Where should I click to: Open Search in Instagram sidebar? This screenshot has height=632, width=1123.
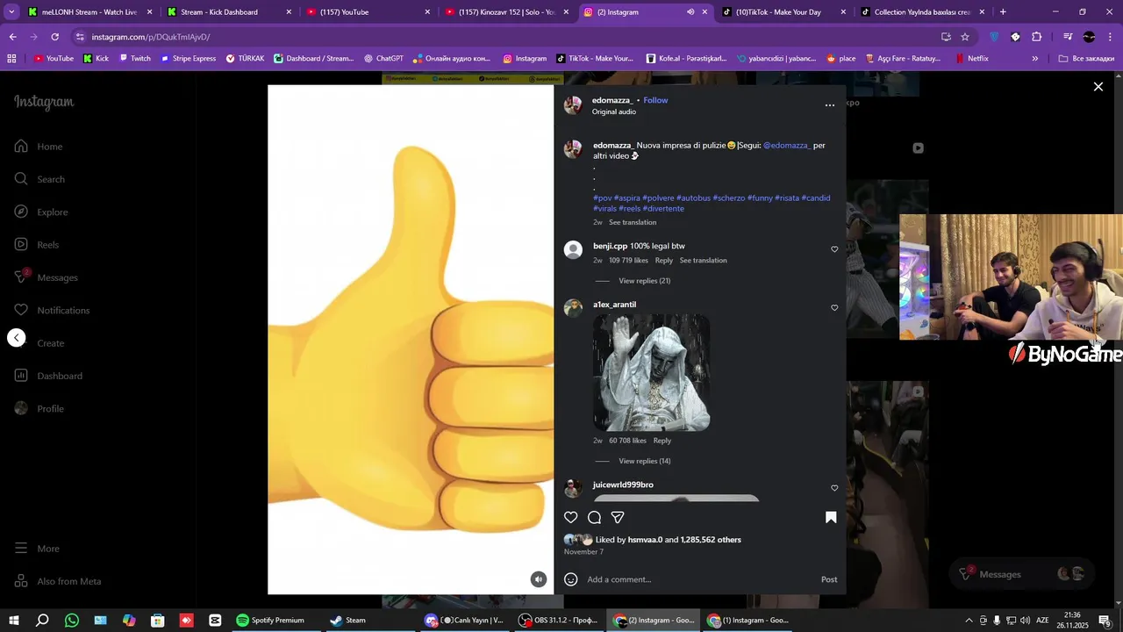39,179
